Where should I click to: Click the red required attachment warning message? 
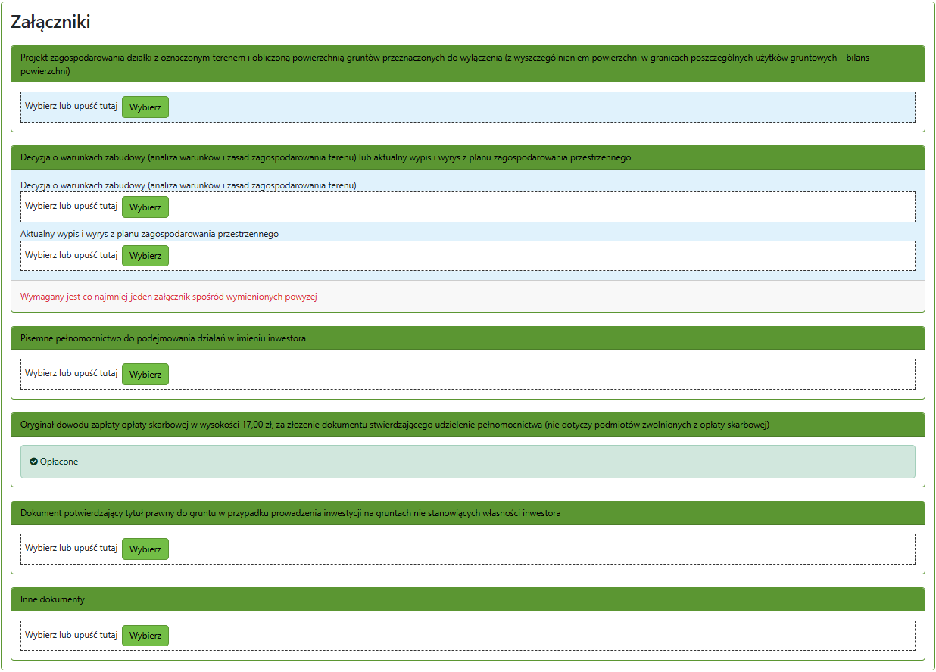click(168, 297)
